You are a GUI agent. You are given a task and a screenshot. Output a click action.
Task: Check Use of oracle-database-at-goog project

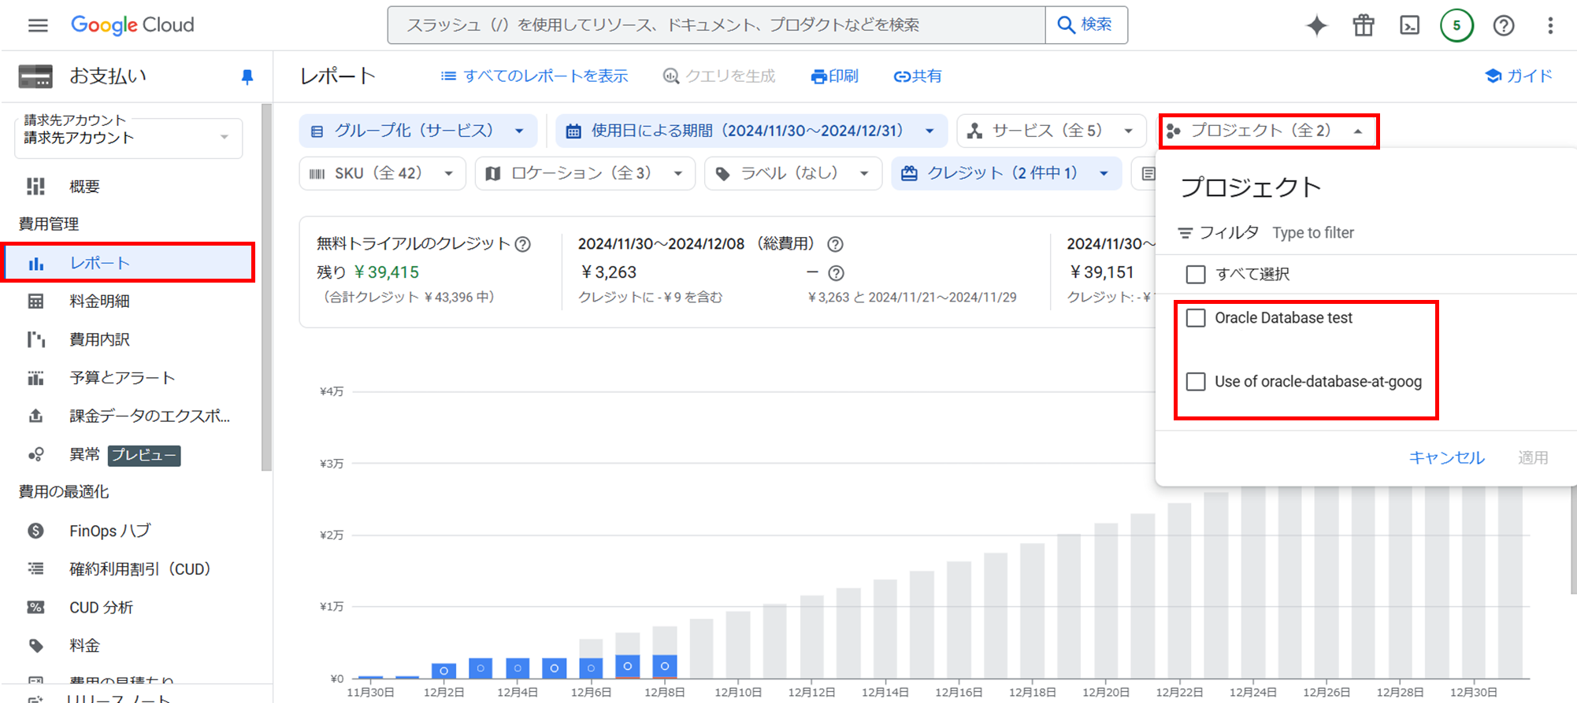[1196, 382]
